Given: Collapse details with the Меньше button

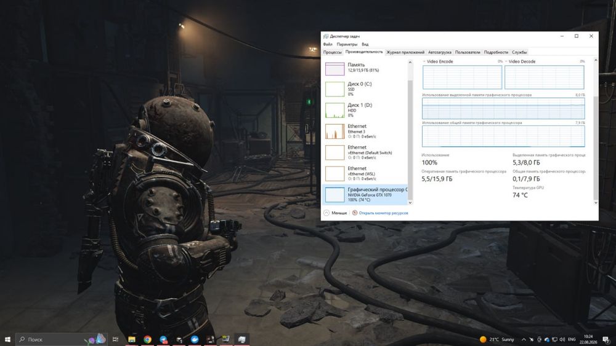Looking at the screenshot, I should coord(335,213).
